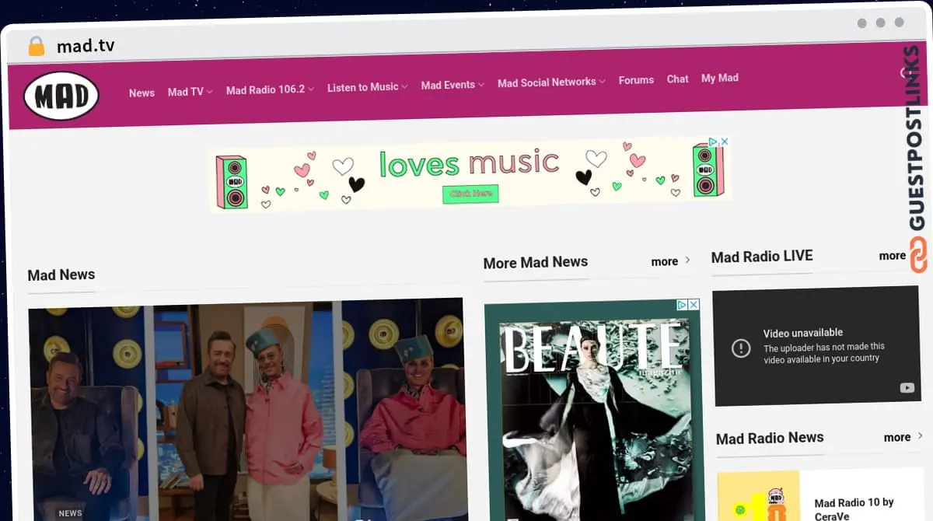The image size is (933, 521).
Task: Click the More Mad News heading
Action: [x=535, y=262]
